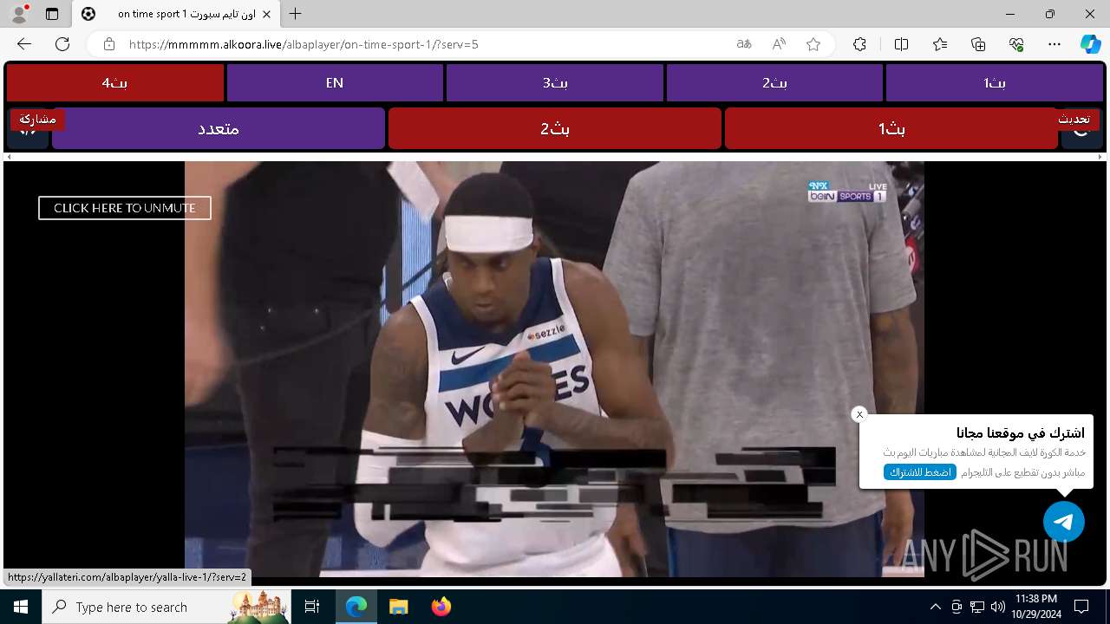Close the Telegram subscribe popup with X

pyautogui.click(x=859, y=414)
